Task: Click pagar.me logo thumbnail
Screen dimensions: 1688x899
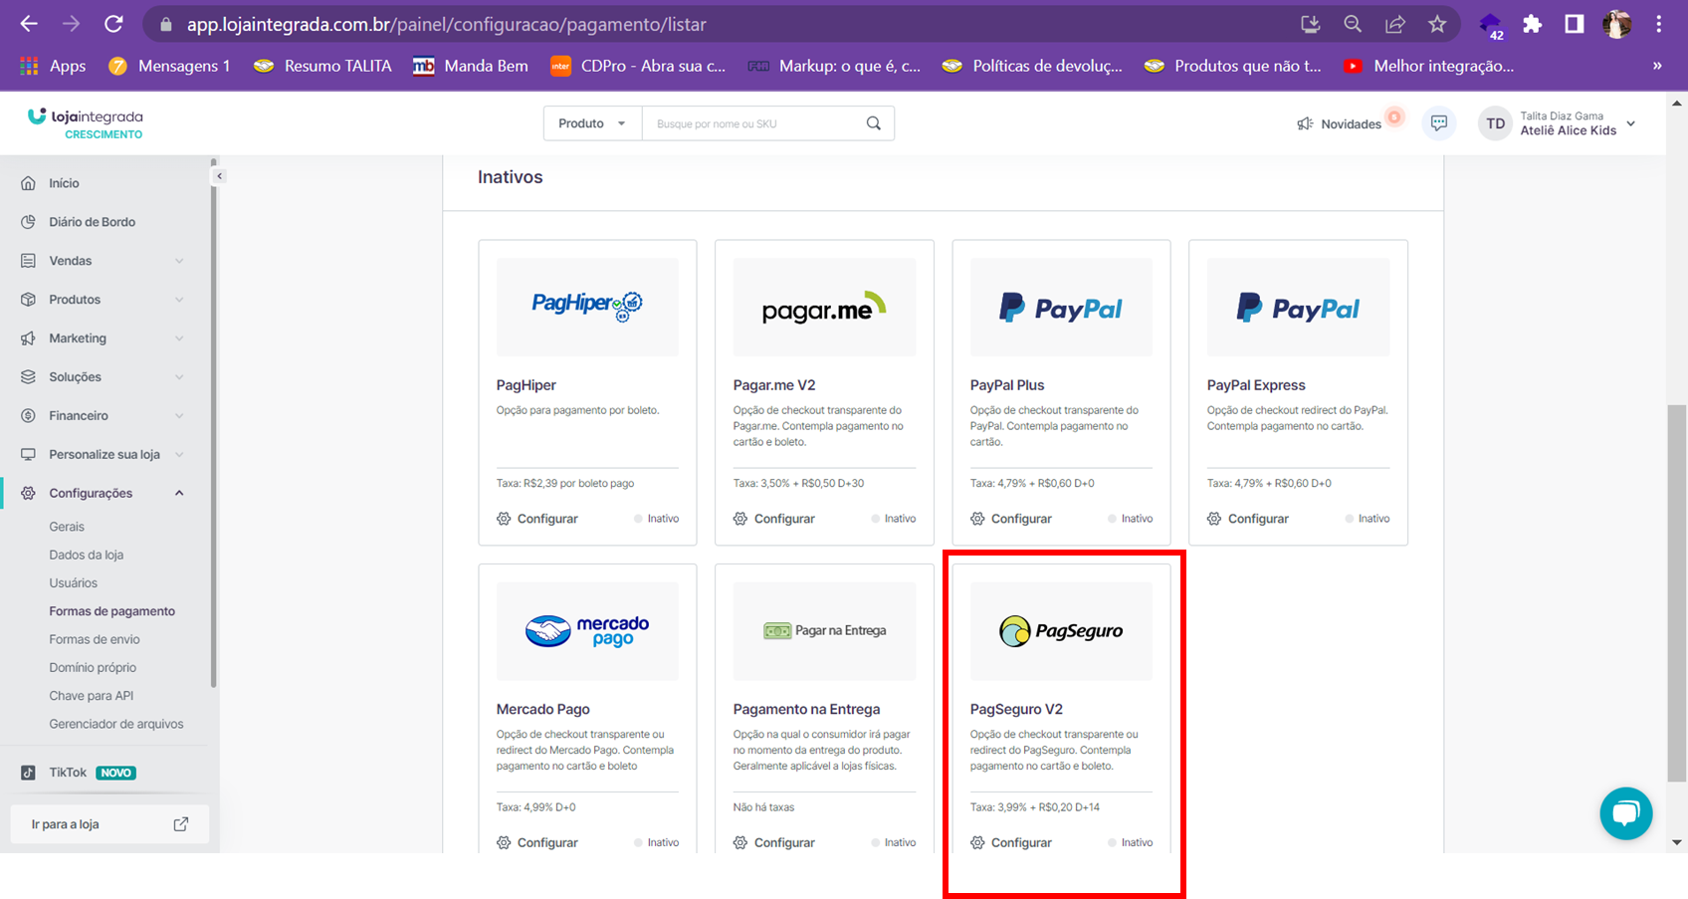Action: (x=824, y=307)
